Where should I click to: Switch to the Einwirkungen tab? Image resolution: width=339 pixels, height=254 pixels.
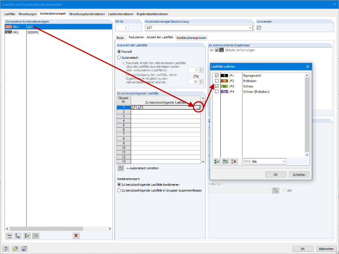click(28, 14)
